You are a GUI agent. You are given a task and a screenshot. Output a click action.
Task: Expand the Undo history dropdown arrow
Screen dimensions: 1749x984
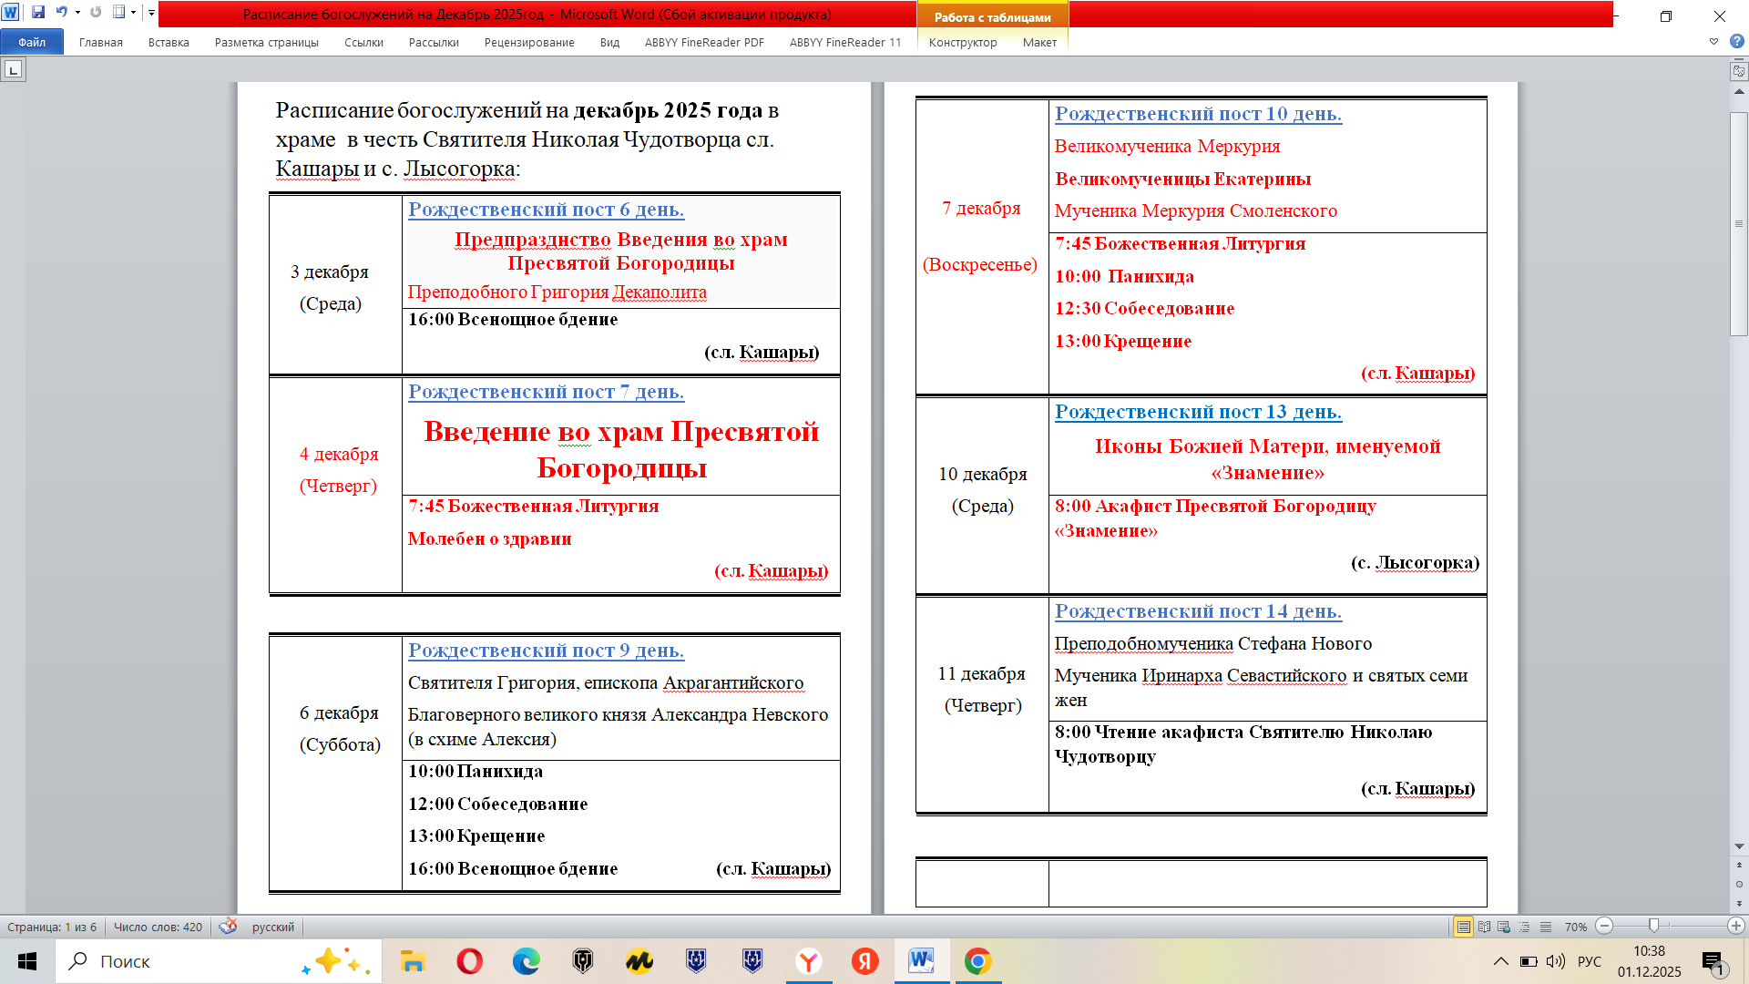77,13
